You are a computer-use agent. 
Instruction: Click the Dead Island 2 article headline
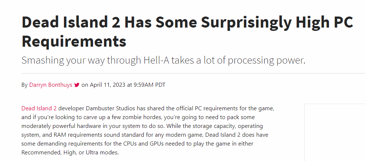187,32
